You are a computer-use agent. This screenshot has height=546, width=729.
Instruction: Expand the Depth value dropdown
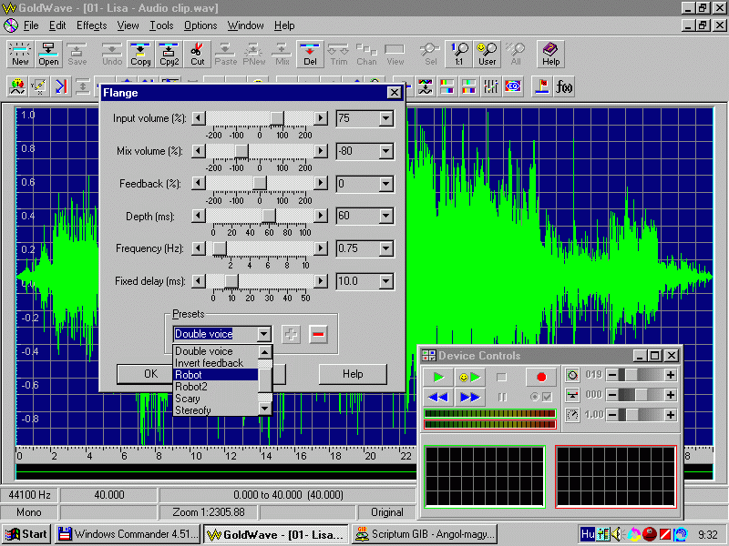click(x=385, y=216)
